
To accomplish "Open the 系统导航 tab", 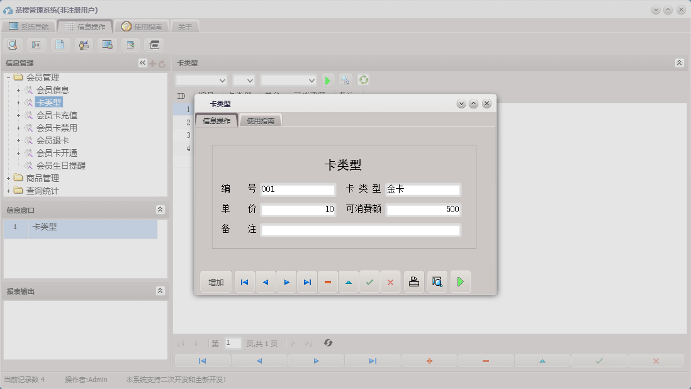I will click(36, 26).
